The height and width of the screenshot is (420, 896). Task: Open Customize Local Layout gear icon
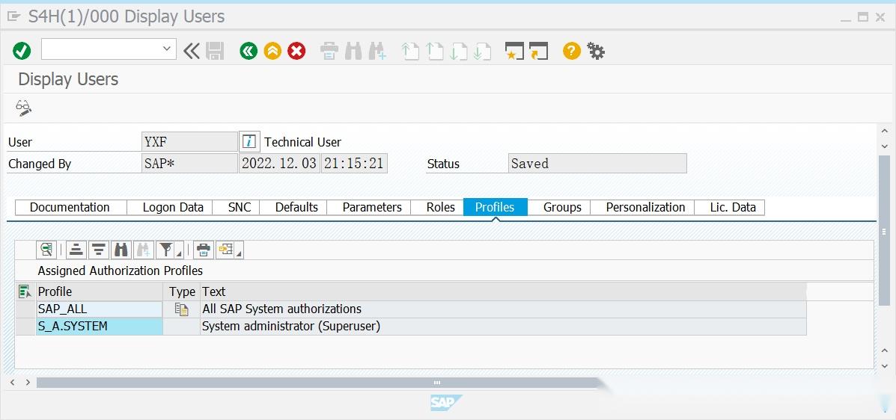click(x=595, y=52)
